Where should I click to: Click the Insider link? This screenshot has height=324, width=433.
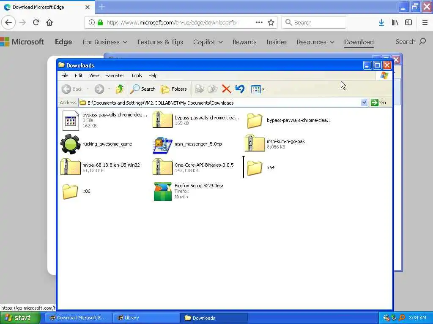tap(277, 42)
